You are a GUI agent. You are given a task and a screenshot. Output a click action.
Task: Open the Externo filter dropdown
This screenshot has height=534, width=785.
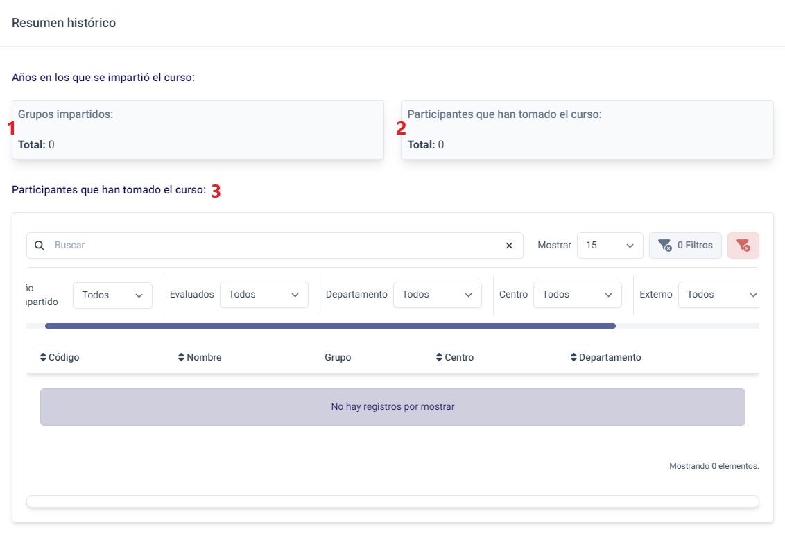(x=720, y=295)
